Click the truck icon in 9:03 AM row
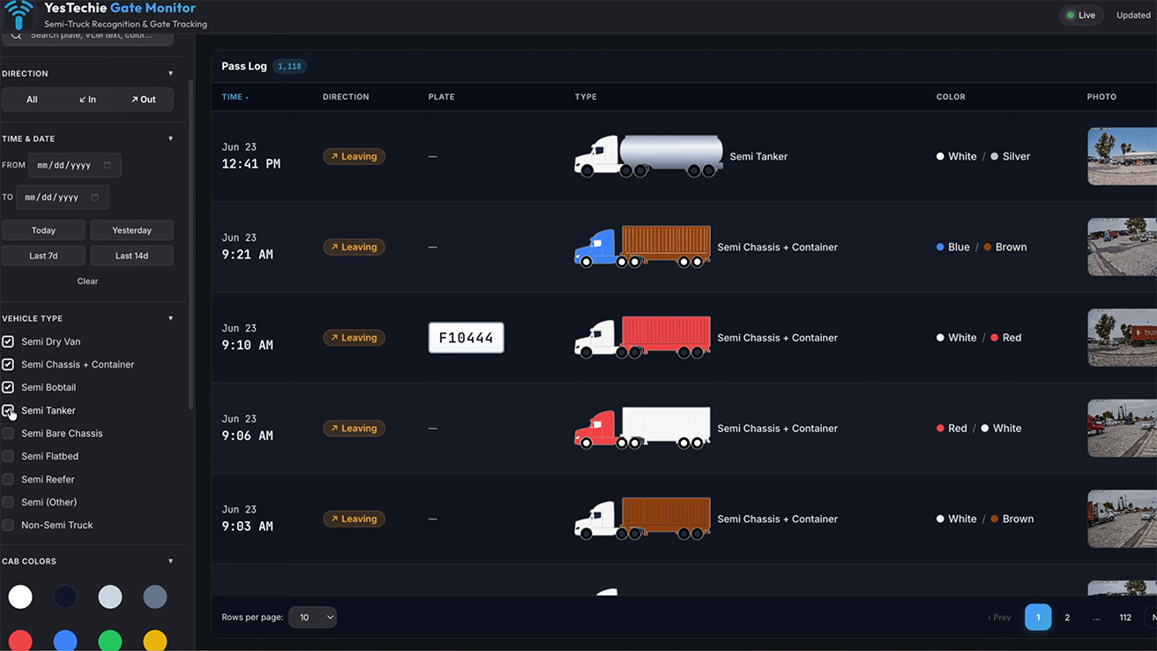The height and width of the screenshot is (651, 1157). 642,519
